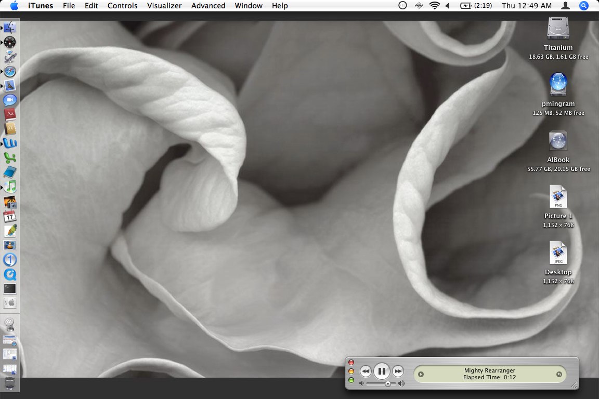Open Microsoft Excel from the Dock

point(10,158)
